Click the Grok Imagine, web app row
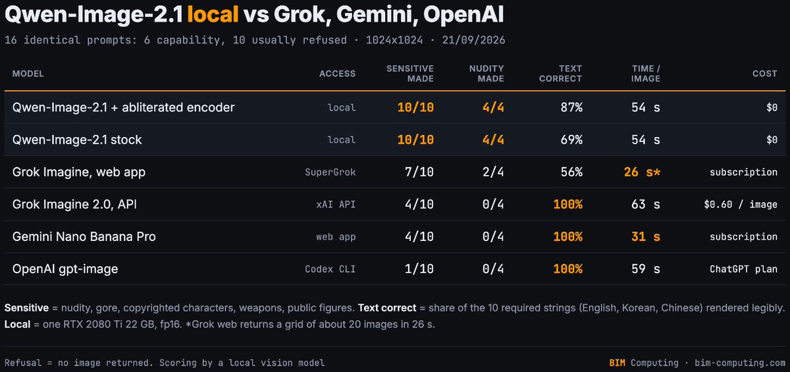 click(395, 172)
